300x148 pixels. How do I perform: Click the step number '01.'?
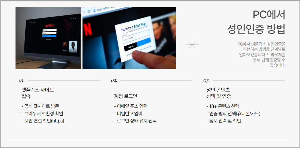pos(21,80)
